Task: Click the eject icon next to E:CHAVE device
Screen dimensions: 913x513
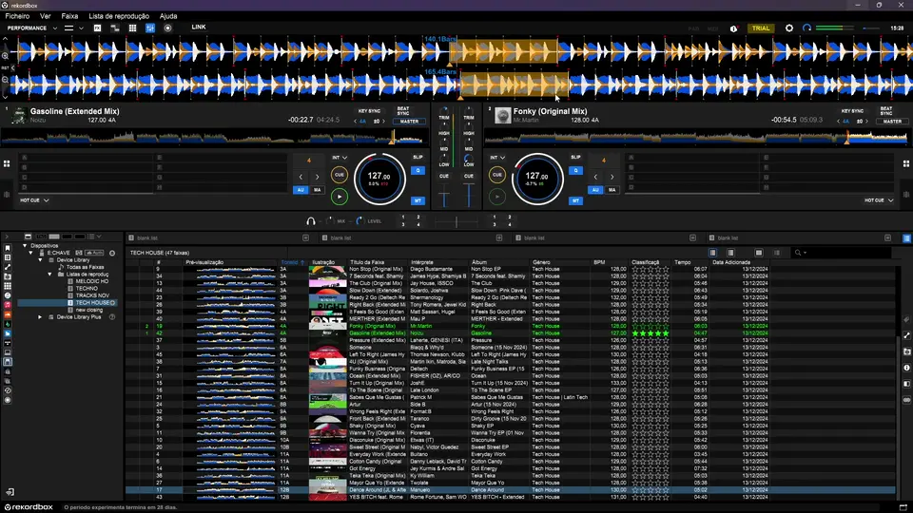Action: click(112, 253)
